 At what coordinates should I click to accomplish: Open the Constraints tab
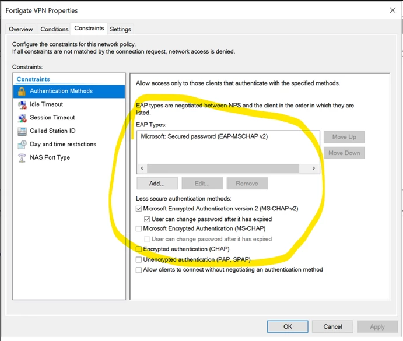[89, 28]
